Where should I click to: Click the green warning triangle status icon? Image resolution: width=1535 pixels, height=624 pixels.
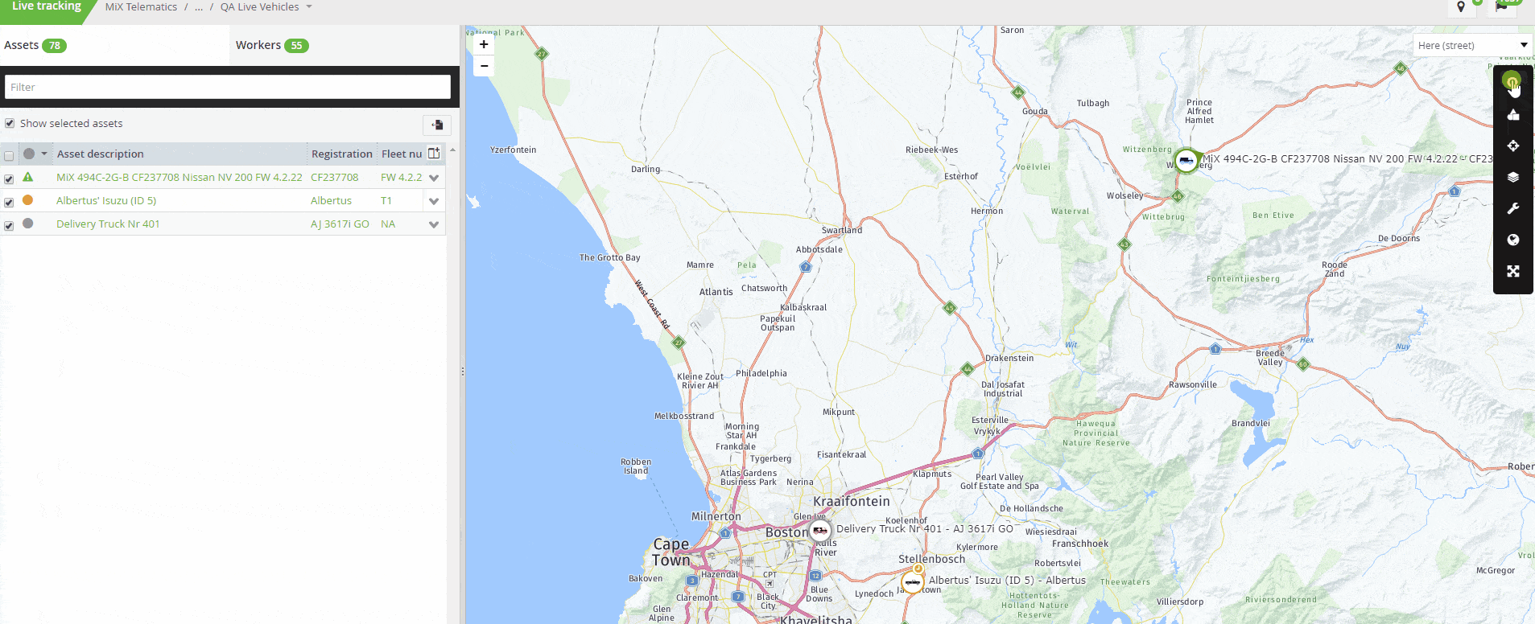(x=28, y=177)
